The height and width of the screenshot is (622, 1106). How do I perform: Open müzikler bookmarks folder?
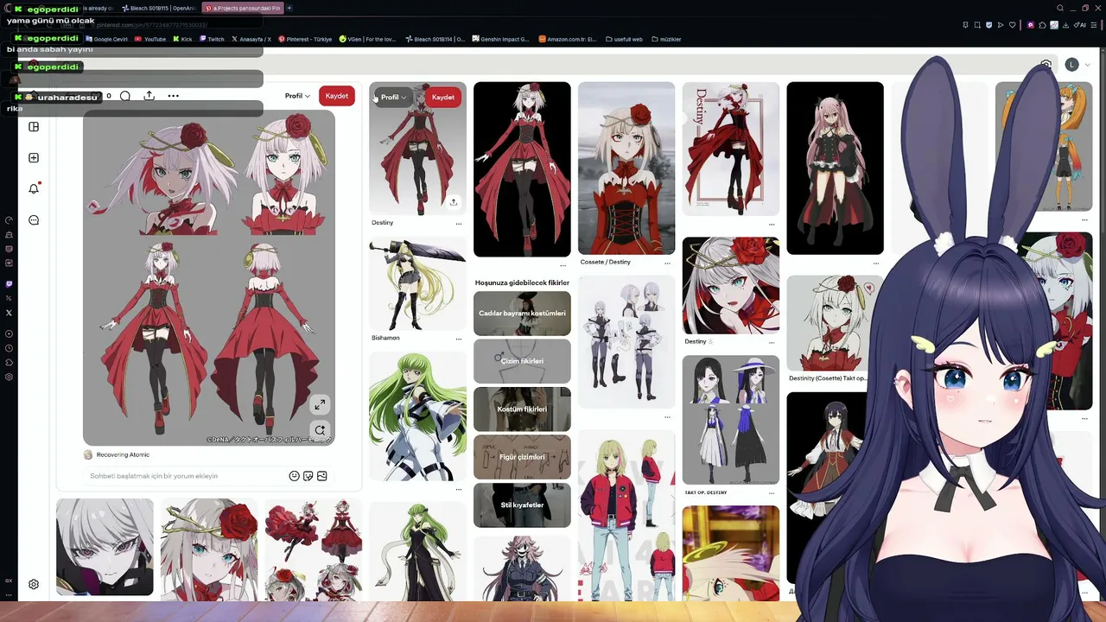point(667,39)
